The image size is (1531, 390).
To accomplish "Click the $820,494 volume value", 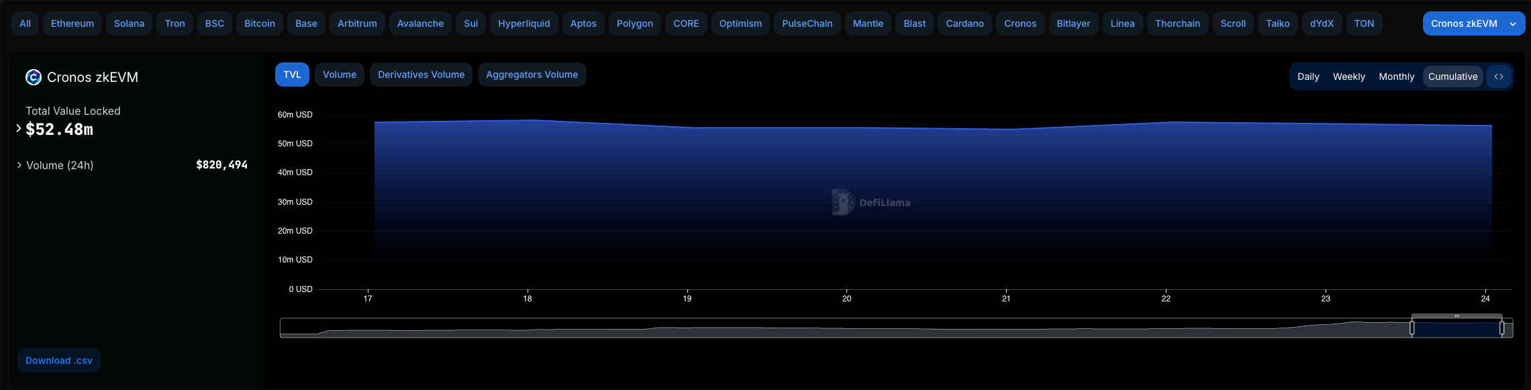I will point(221,165).
